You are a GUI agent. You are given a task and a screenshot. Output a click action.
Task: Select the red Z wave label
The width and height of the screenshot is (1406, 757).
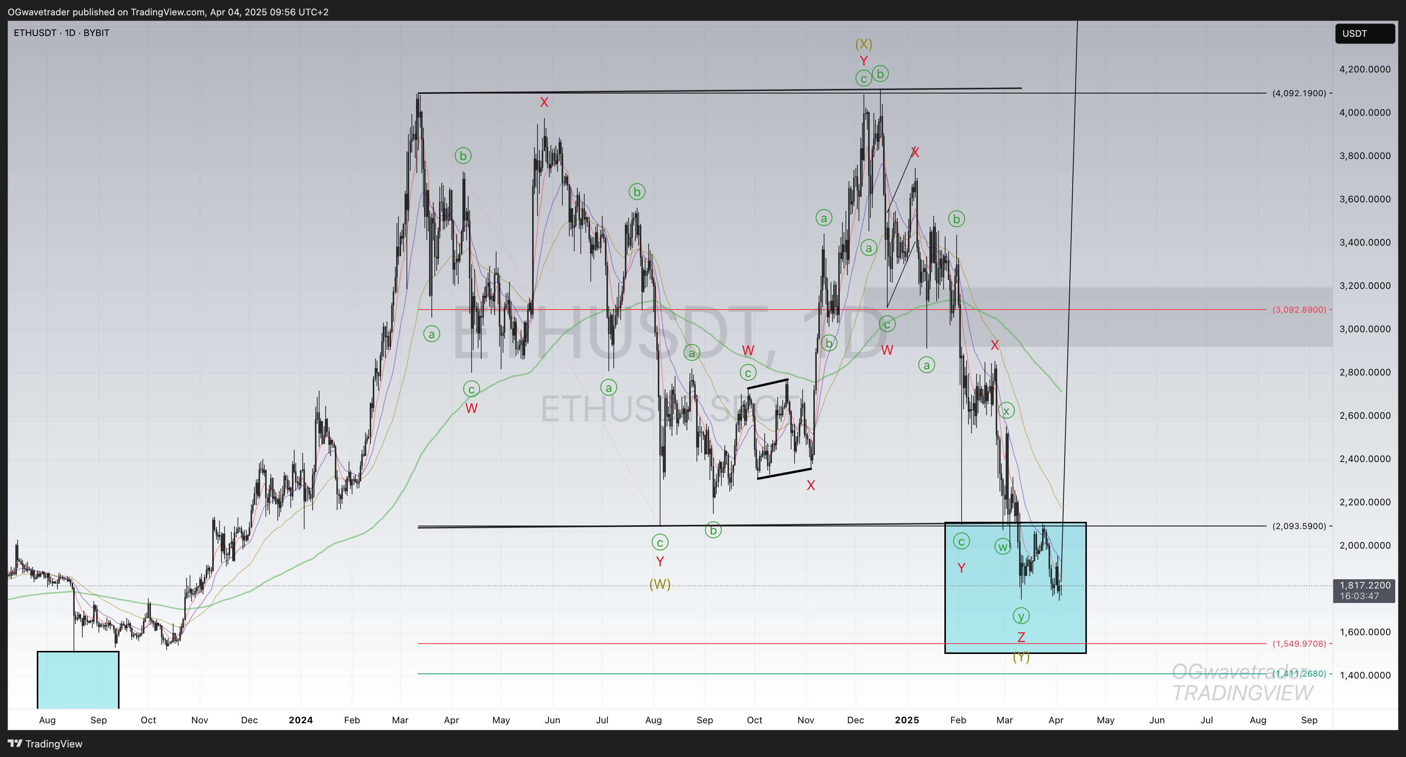coord(1021,637)
